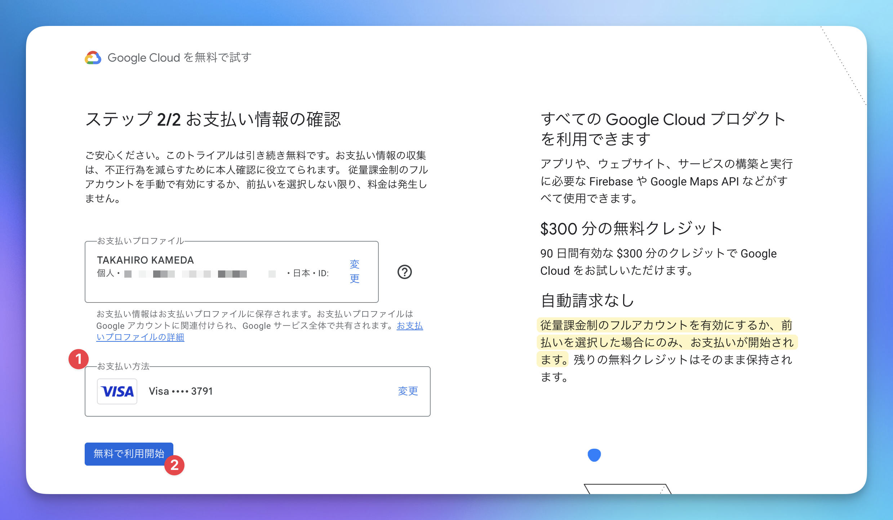Click the Google Cloud を無料で試す title
This screenshot has height=520, width=893.
(179, 58)
